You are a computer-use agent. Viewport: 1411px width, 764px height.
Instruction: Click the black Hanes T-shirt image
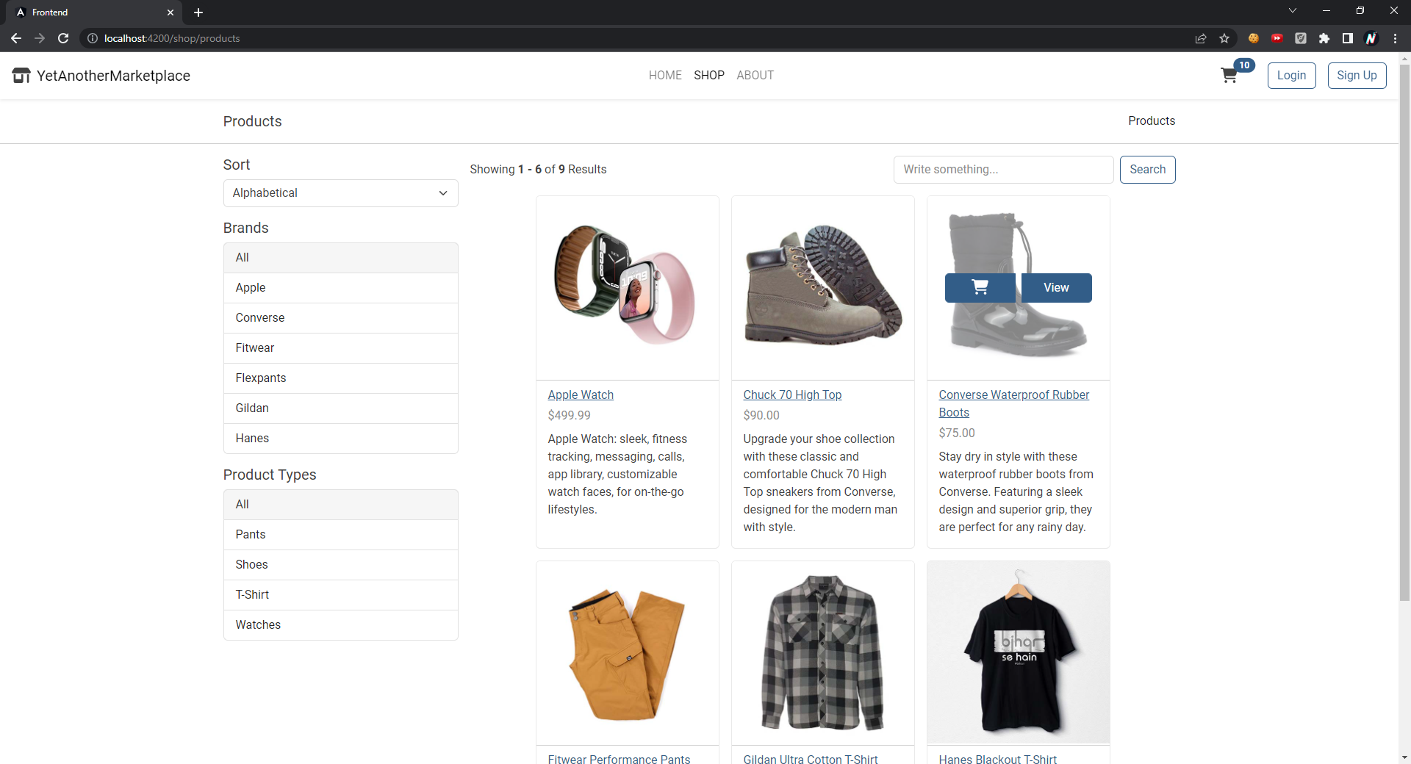click(x=1019, y=652)
